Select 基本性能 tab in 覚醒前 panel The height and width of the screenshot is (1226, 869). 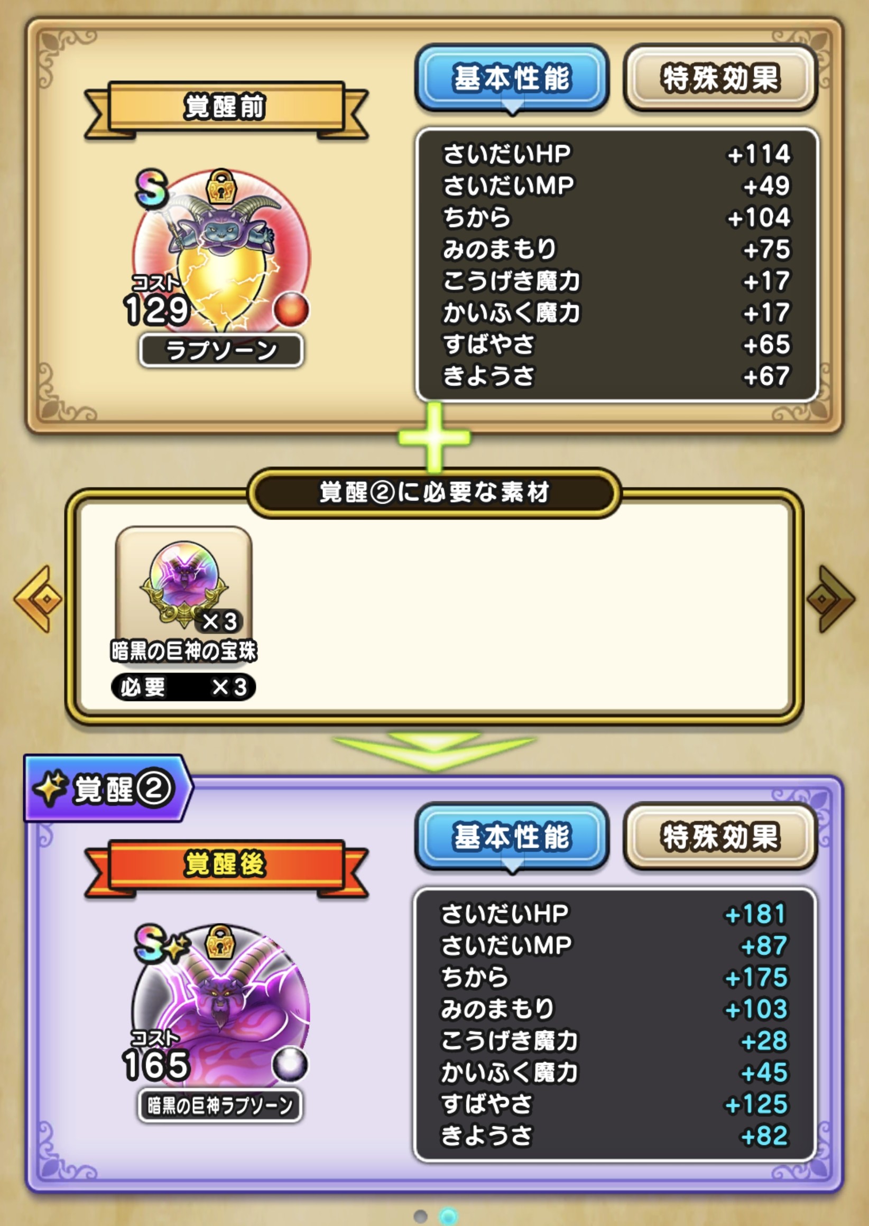(x=512, y=79)
